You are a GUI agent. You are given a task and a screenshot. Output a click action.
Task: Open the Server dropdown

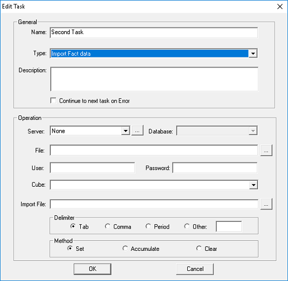click(x=125, y=131)
